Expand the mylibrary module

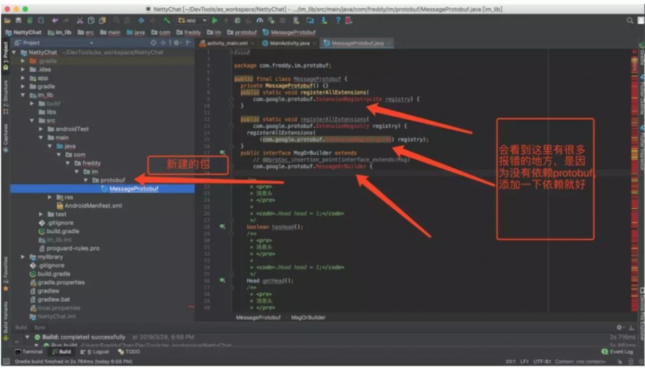[x=23, y=257]
